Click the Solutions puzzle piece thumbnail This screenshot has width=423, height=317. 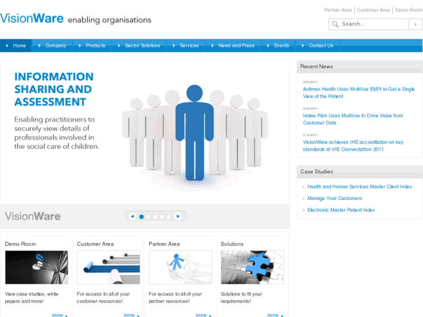tap(253, 268)
